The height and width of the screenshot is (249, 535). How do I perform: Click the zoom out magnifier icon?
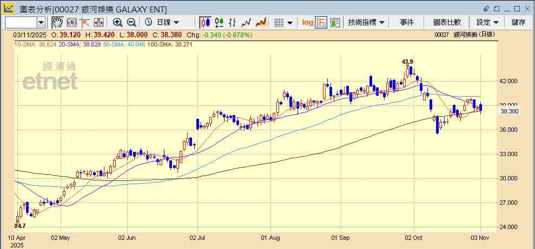click(x=131, y=22)
